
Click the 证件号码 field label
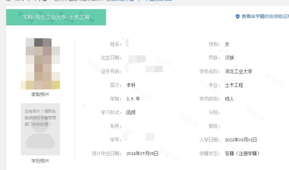[x=111, y=71]
